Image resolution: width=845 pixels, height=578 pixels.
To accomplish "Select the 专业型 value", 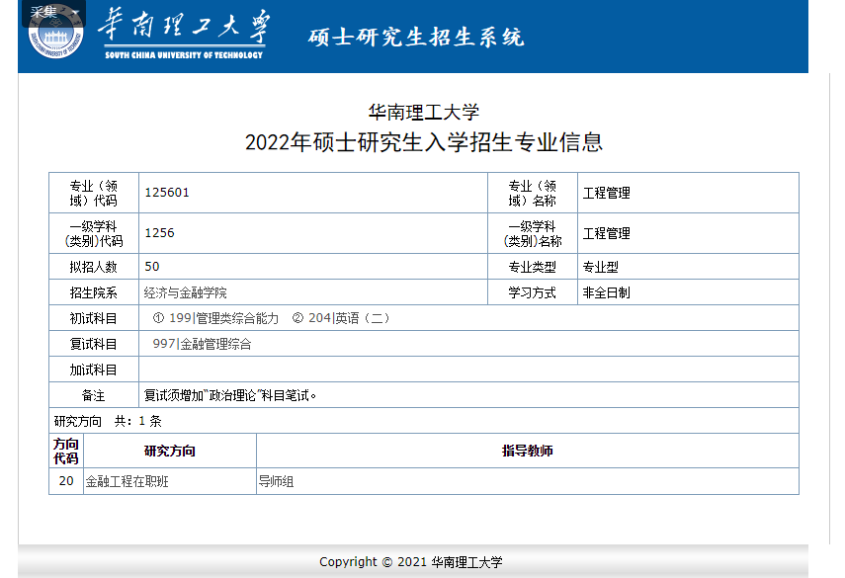I will 600,267.
